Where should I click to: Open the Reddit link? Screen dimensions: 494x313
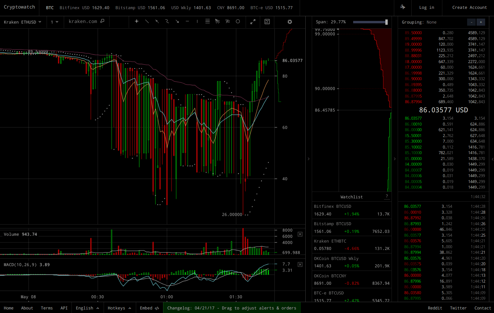435,308
